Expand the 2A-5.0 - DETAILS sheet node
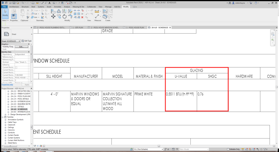The image size is (279, 152). click(8, 107)
